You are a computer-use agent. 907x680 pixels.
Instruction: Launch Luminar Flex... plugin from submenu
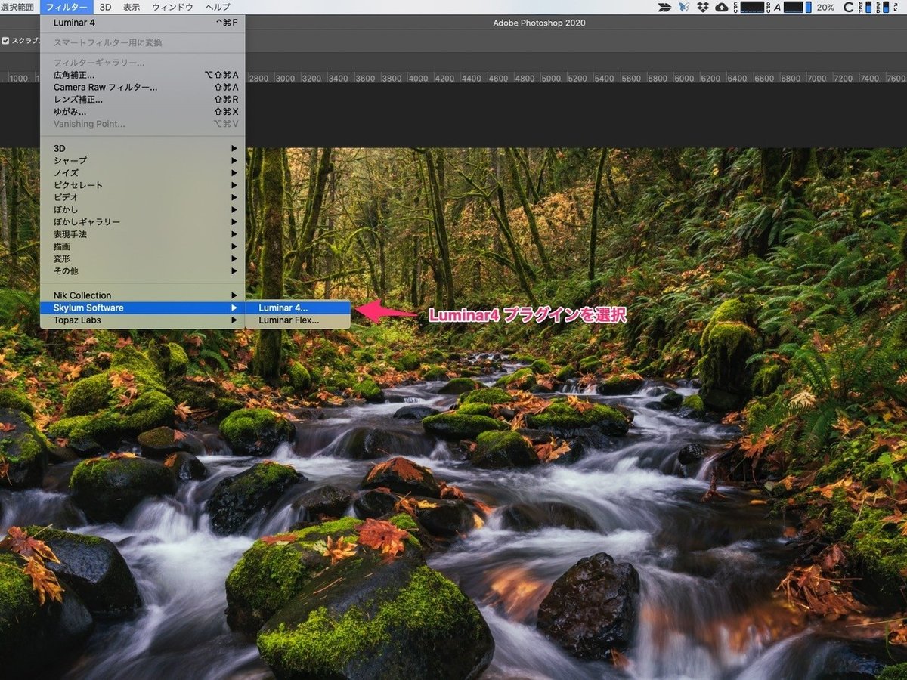(x=298, y=320)
